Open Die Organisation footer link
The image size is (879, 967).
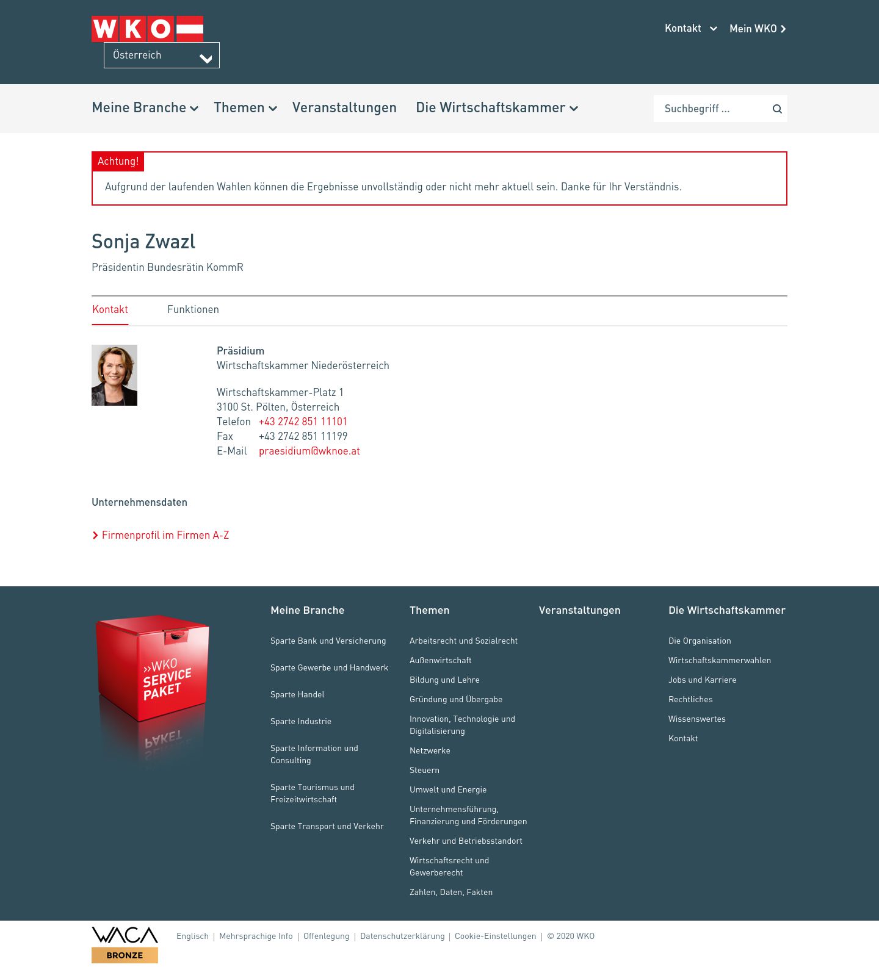pyautogui.click(x=700, y=641)
